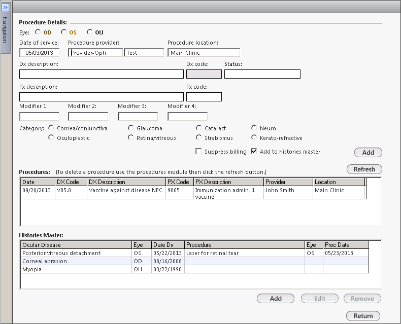This screenshot has width=401, height=324.
Task: Choose Cornea/conjunctiva category
Action: tap(51, 128)
